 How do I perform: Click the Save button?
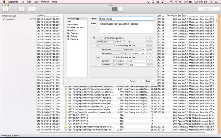(148, 81)
